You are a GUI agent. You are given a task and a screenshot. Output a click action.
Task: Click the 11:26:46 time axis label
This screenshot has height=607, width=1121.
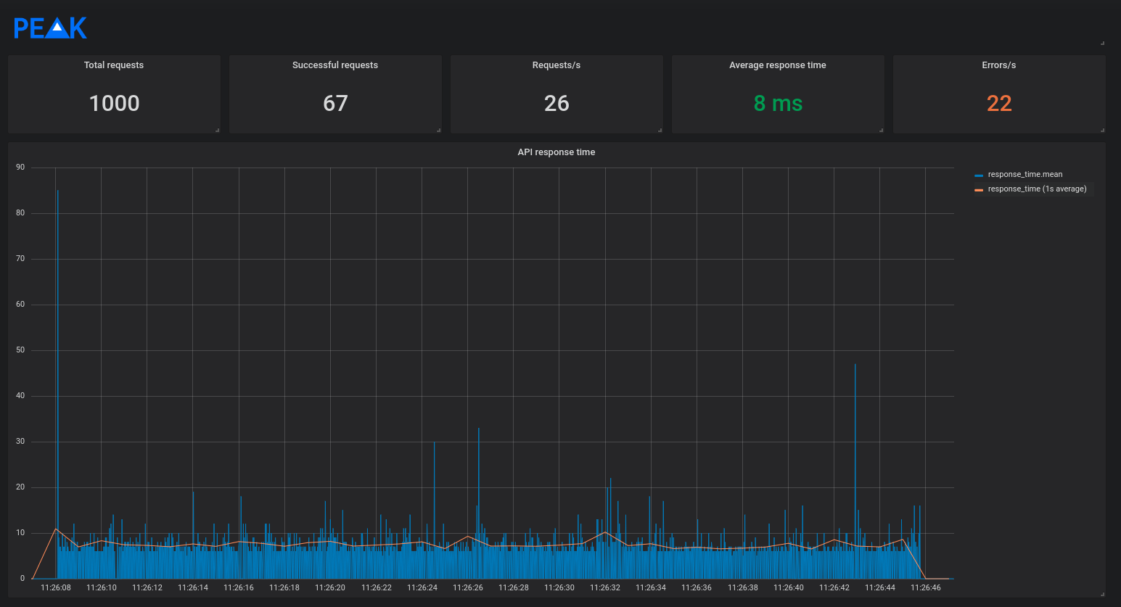tap(926, 588)
